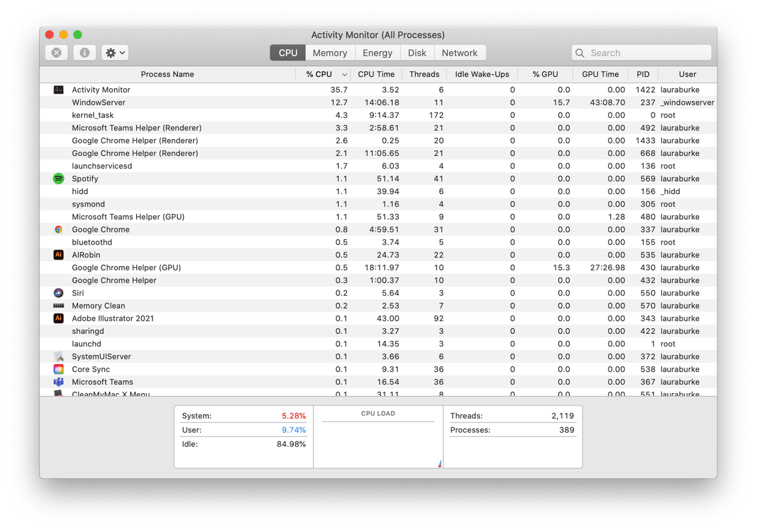Sort by Process Name column header
The width and height of the screenshot is (757, 531).
click(x=167, y=75)
